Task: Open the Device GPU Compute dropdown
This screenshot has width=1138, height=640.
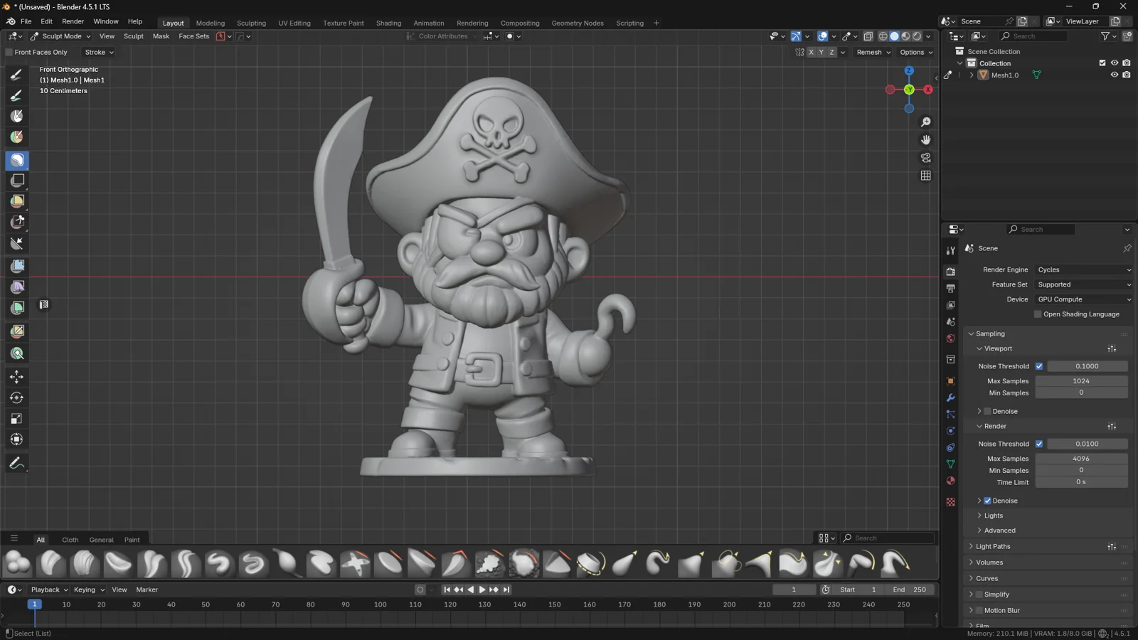Action: click(x=1084, y=300)
